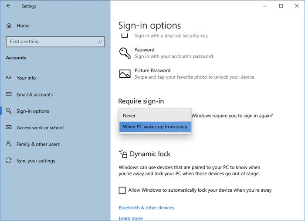
Task: Click the Learn more link
Action: 131,218
